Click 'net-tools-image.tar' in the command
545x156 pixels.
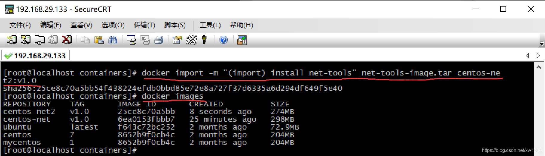pos(407,73)
